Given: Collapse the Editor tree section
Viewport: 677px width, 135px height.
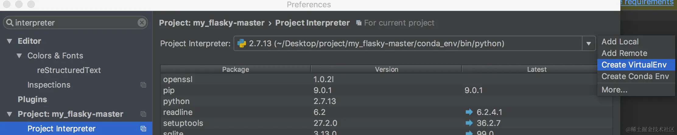Looking at the screenshot, I should coord(10,41).
